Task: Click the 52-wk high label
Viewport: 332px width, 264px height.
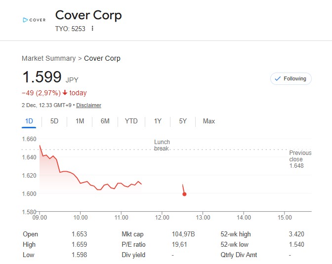Action: pyautogui.click(x=236, y=234)
